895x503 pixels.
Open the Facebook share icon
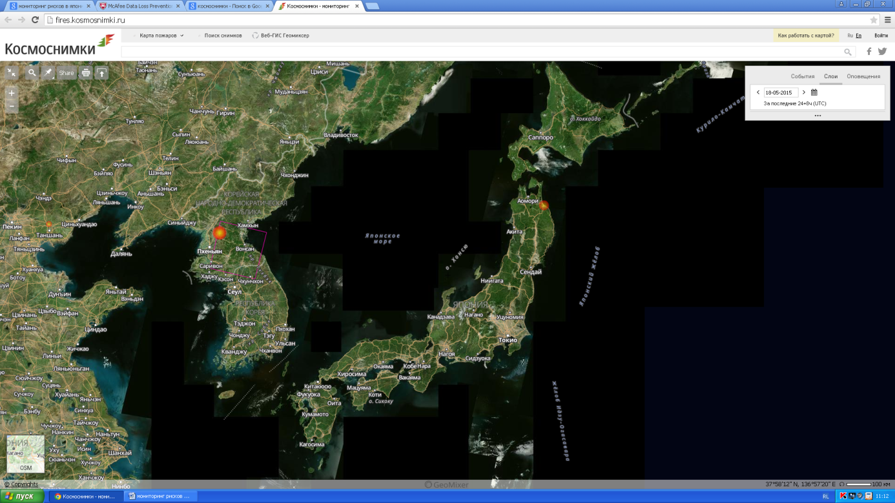tap(869, 51)
